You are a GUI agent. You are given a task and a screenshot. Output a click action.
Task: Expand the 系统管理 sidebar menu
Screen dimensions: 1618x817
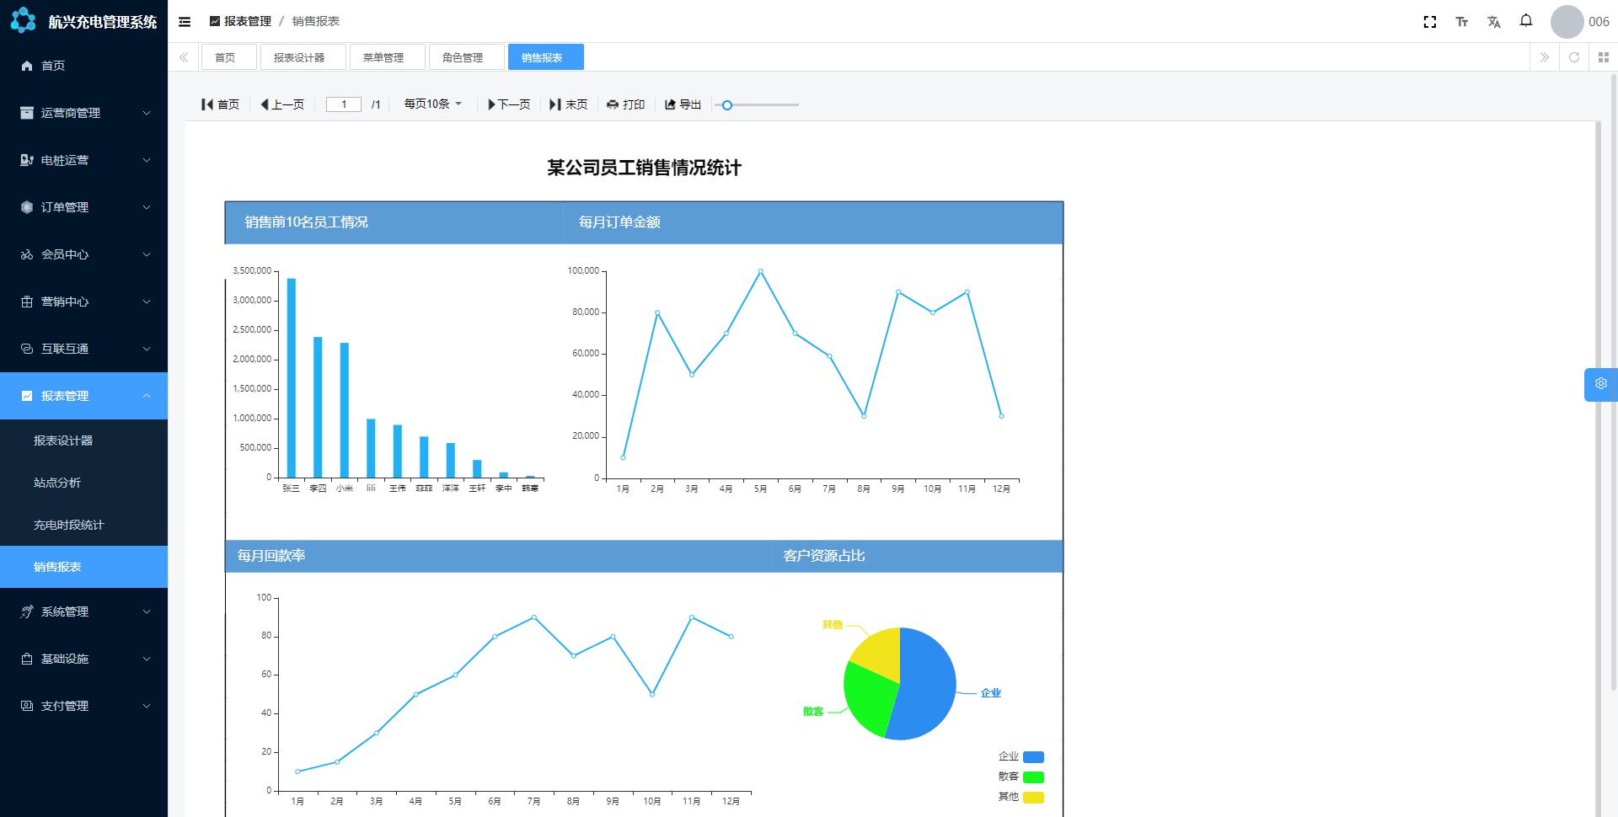tap(84, 611)
